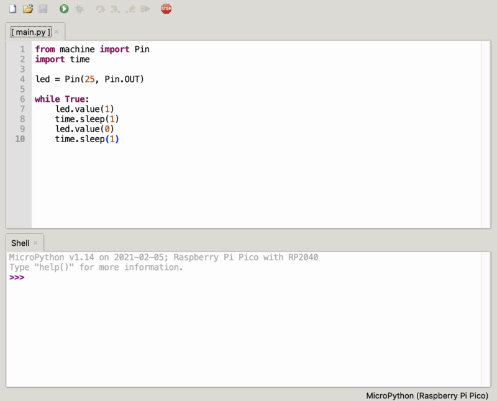Open the MicroPython (Raspberry Pi Pico) interpreter selector
The width and height of the screenshot is (497, 401).
[429, 395]
